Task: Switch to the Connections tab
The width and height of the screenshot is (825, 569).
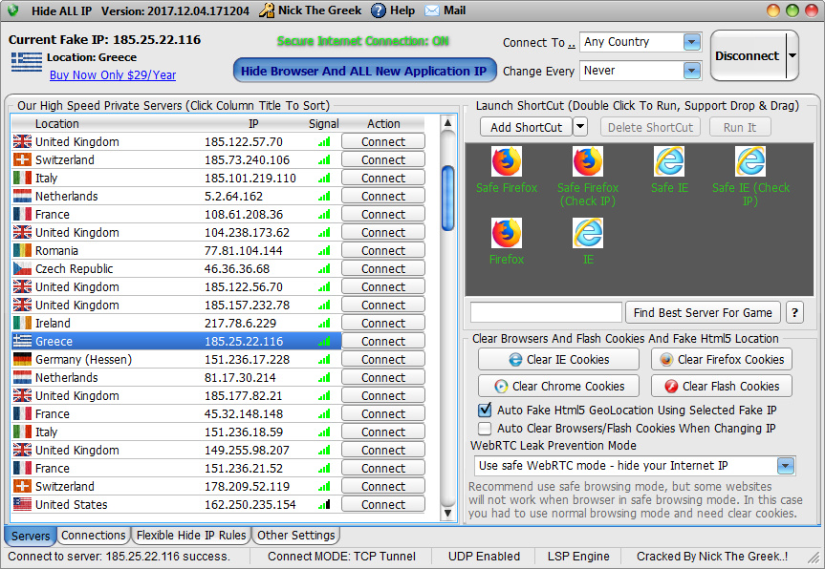Action: (x=93, y=536)
